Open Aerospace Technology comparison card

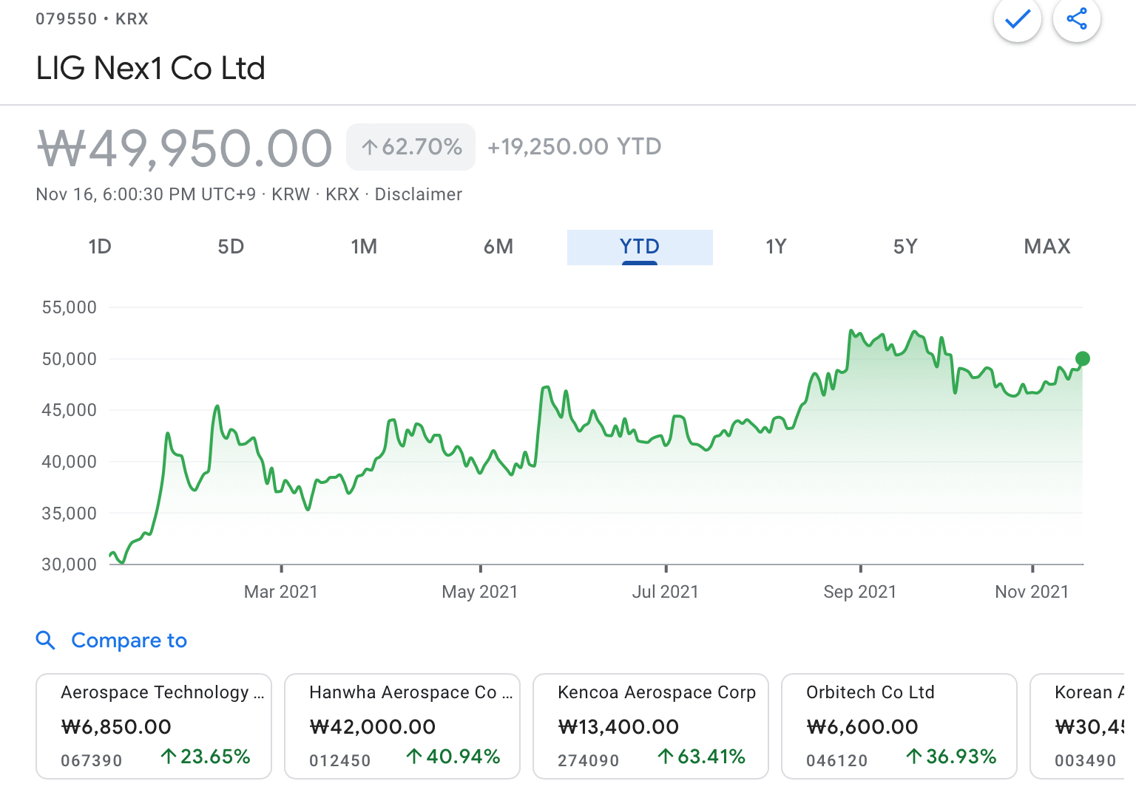[154, 726]
